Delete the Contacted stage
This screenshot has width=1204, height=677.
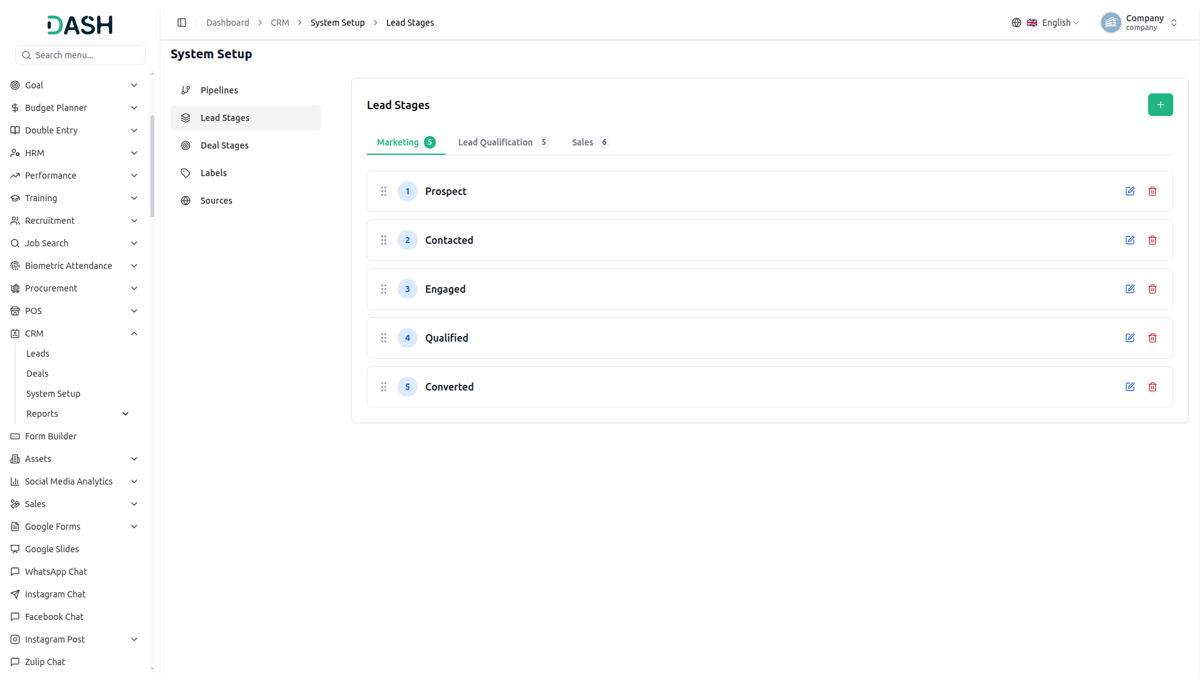coord(1153,240)
